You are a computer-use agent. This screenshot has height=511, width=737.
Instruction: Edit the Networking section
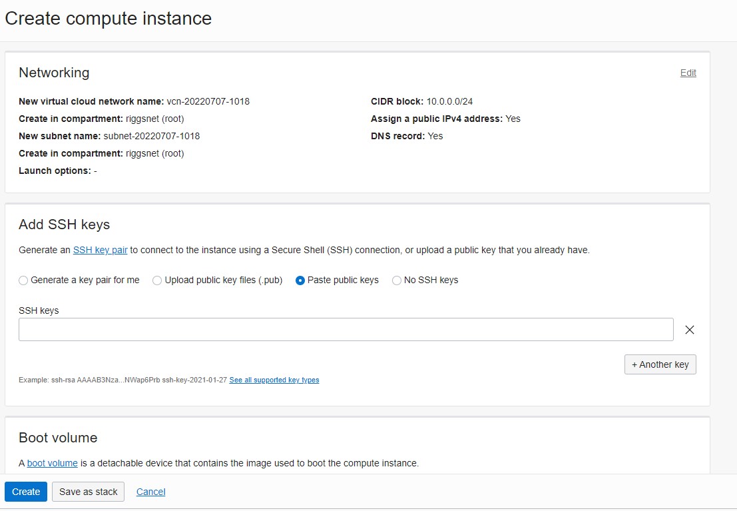coord(688,73)
